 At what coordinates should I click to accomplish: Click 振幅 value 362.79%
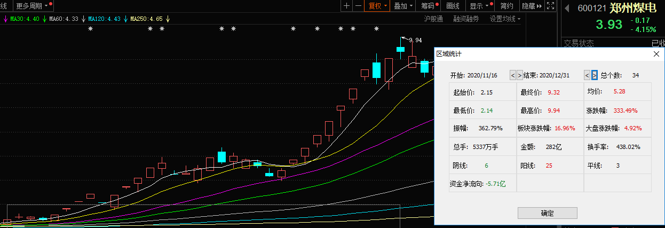pos(490,128)
